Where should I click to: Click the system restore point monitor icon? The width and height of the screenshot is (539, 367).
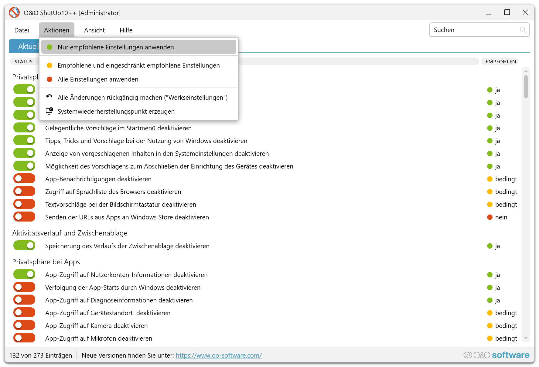[49, 111]
